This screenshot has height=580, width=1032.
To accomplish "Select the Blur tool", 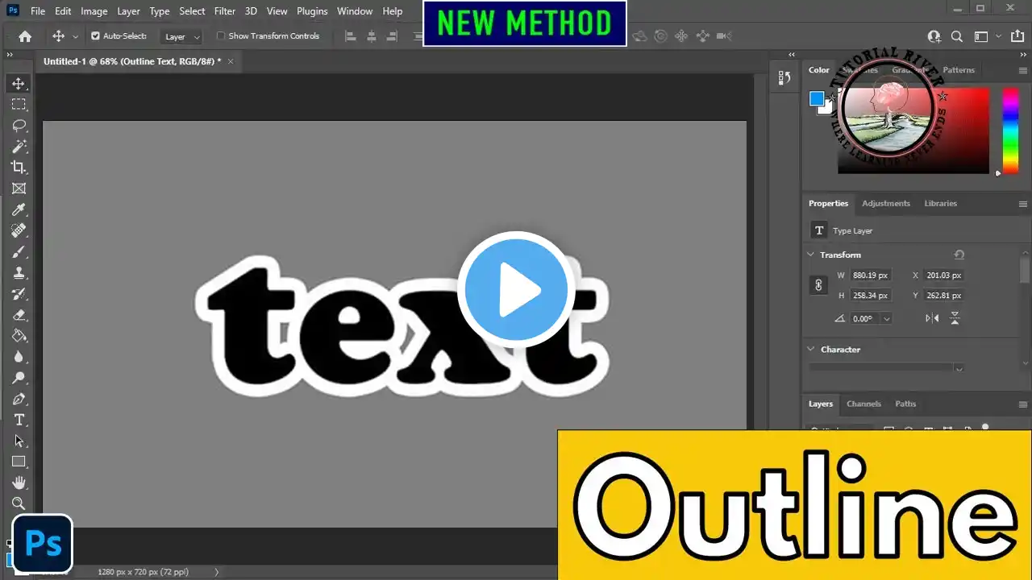I will (19, 357).
